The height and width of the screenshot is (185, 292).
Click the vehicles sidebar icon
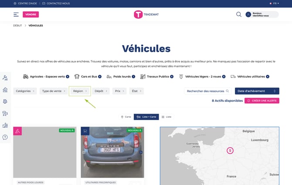[x=5, y=114]
